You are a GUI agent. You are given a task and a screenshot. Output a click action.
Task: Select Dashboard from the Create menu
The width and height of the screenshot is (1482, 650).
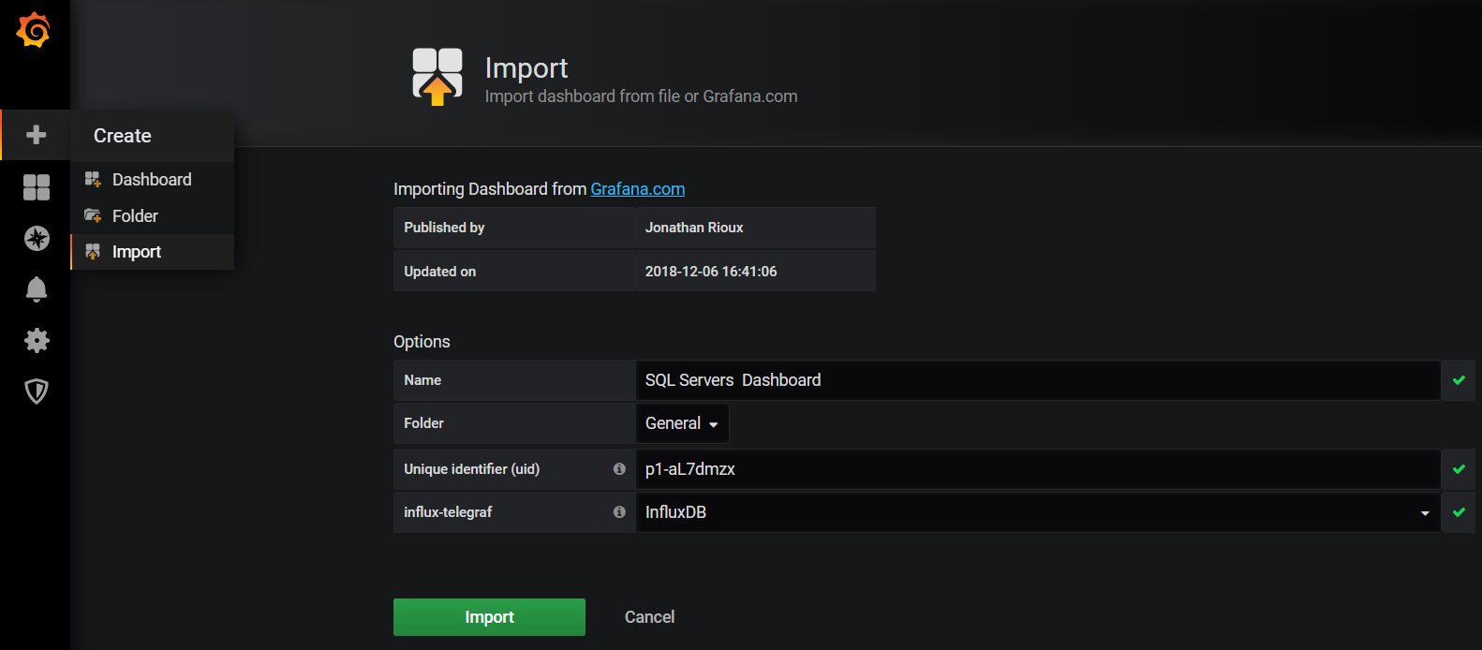pyautogui.click(x=152, y=179)
